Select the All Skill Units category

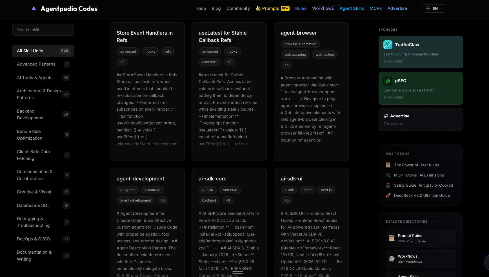43,51
